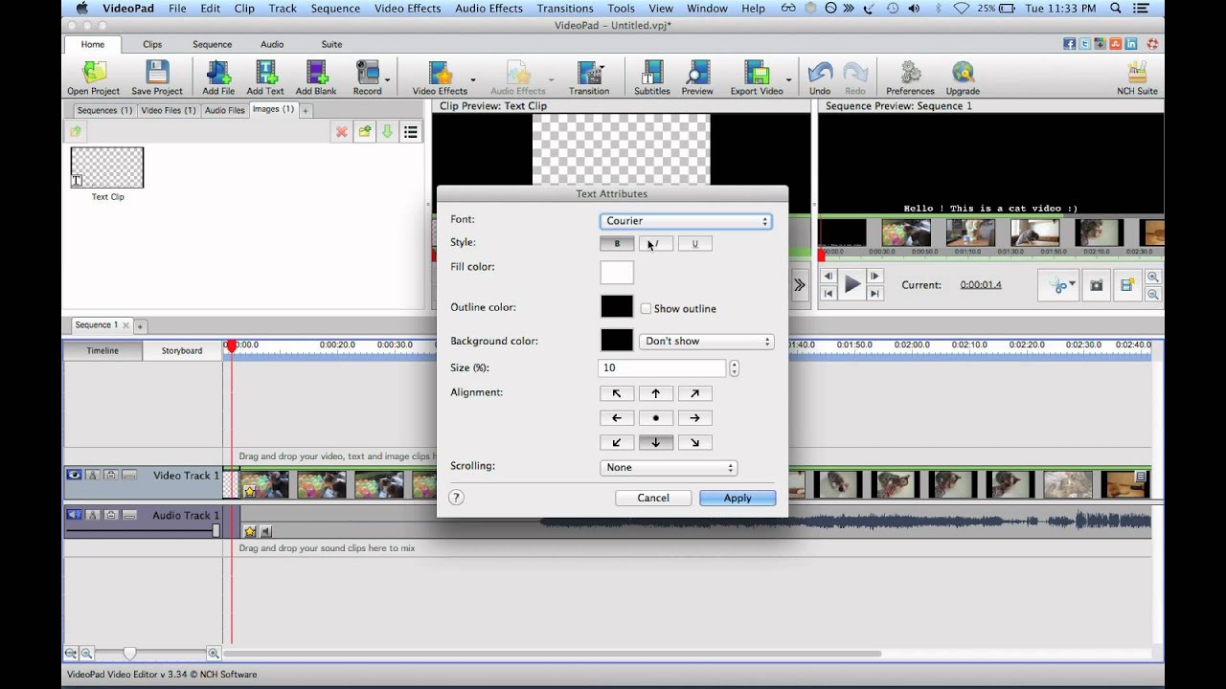Align text to the top center
This screenshot has height=689, width=1226.
(656, 393)
